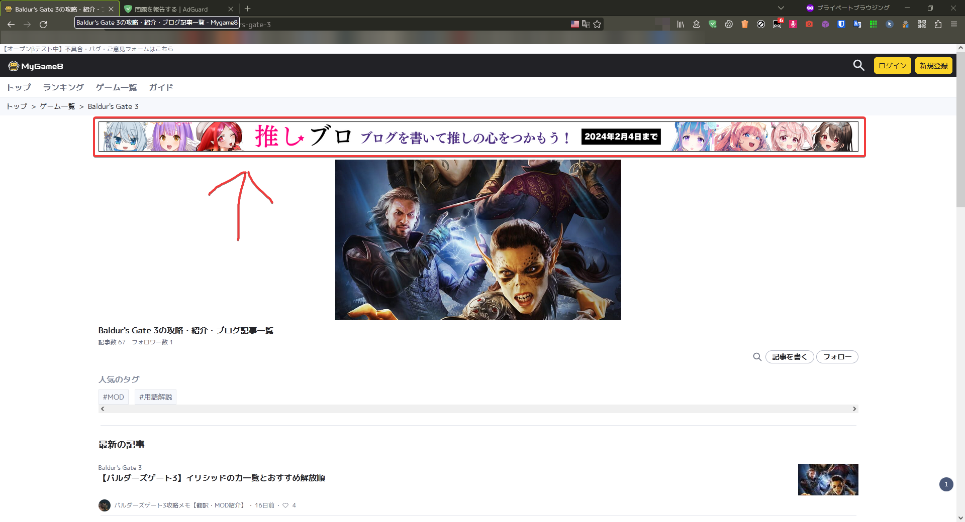Click the 新規登録 signup button
The height and width of the screenshot is (522, 965).
pyautogui.click(x=933, y=65)
